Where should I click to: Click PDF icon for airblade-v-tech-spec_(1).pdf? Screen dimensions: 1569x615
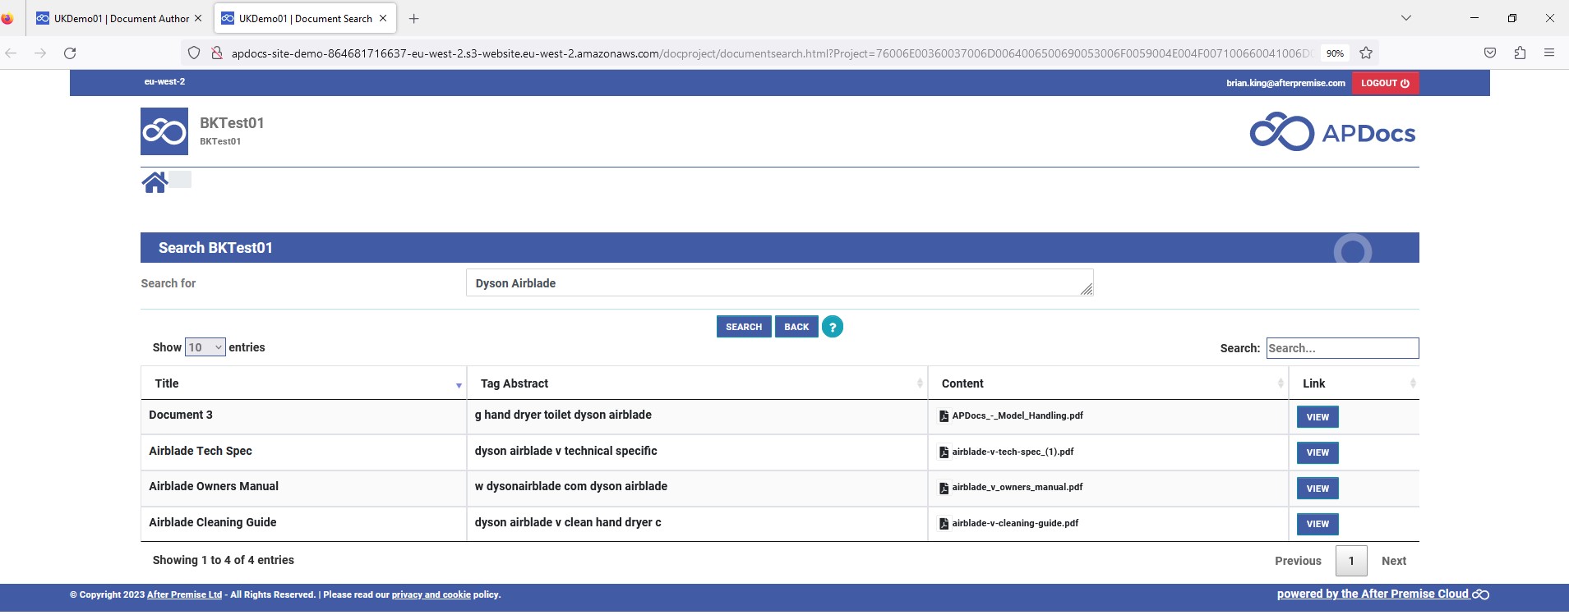coord(944,452)
